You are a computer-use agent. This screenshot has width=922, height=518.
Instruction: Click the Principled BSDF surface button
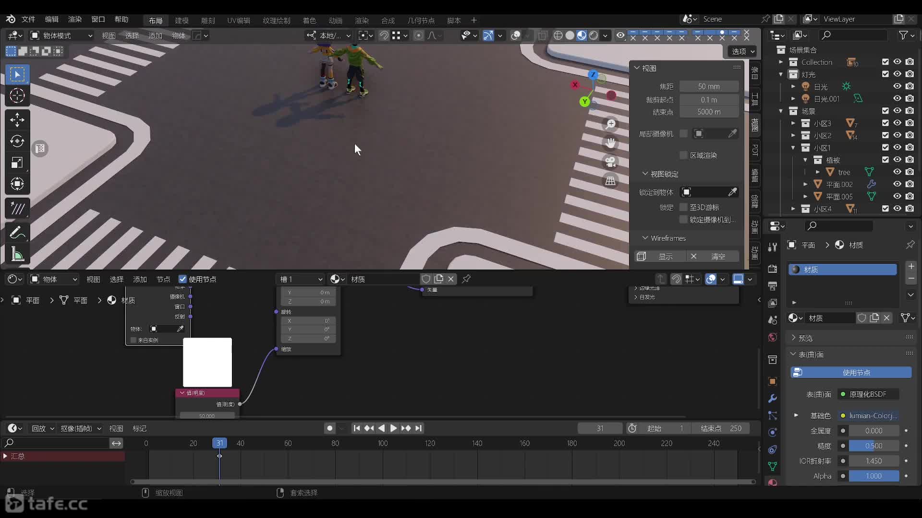click(869, 394)
